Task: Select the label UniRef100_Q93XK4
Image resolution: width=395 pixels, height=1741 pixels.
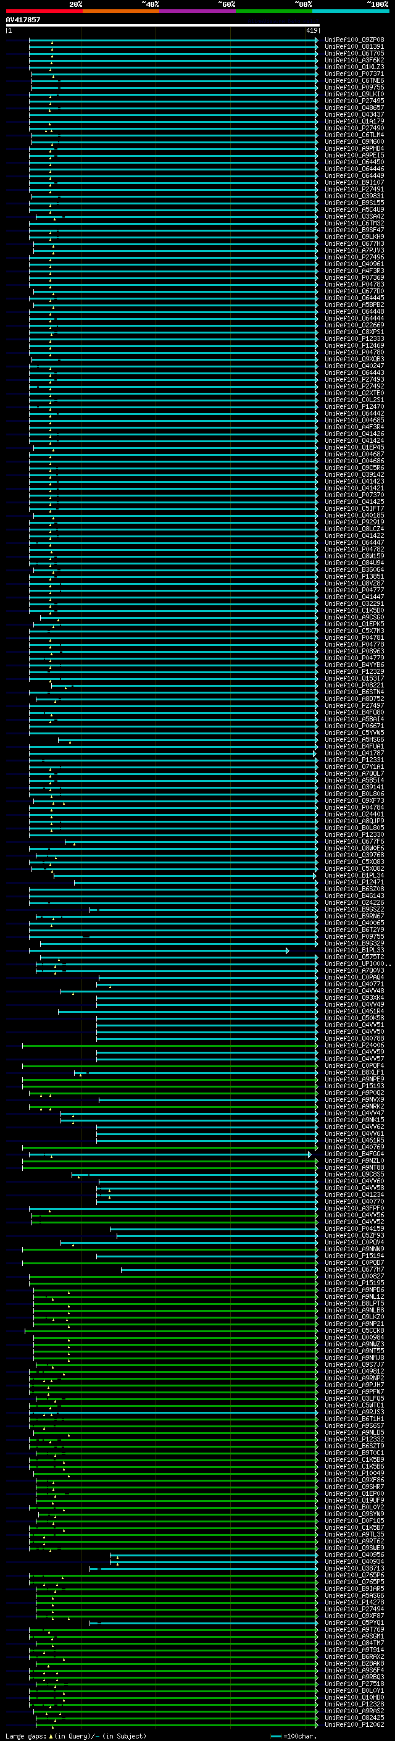Action: [354, 997]
